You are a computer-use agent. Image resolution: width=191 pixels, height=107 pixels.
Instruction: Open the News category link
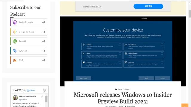pyautogui.click(x=127, y=89)
